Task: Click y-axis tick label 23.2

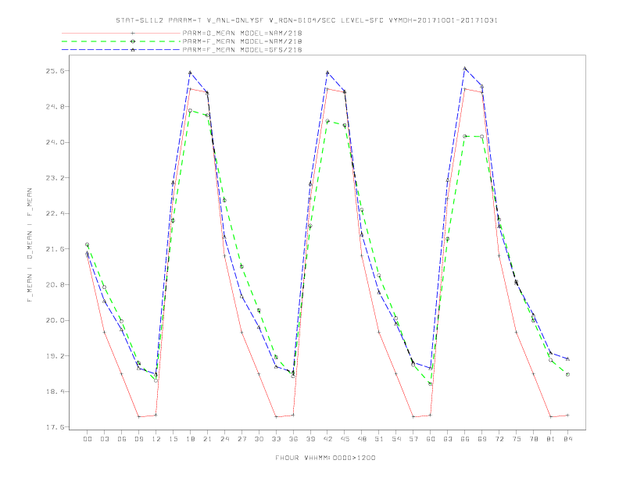Action: point(54,178)
